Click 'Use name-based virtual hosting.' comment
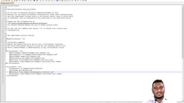The height and width of the screenshot is (103, 184). click(x=20, y=35)
